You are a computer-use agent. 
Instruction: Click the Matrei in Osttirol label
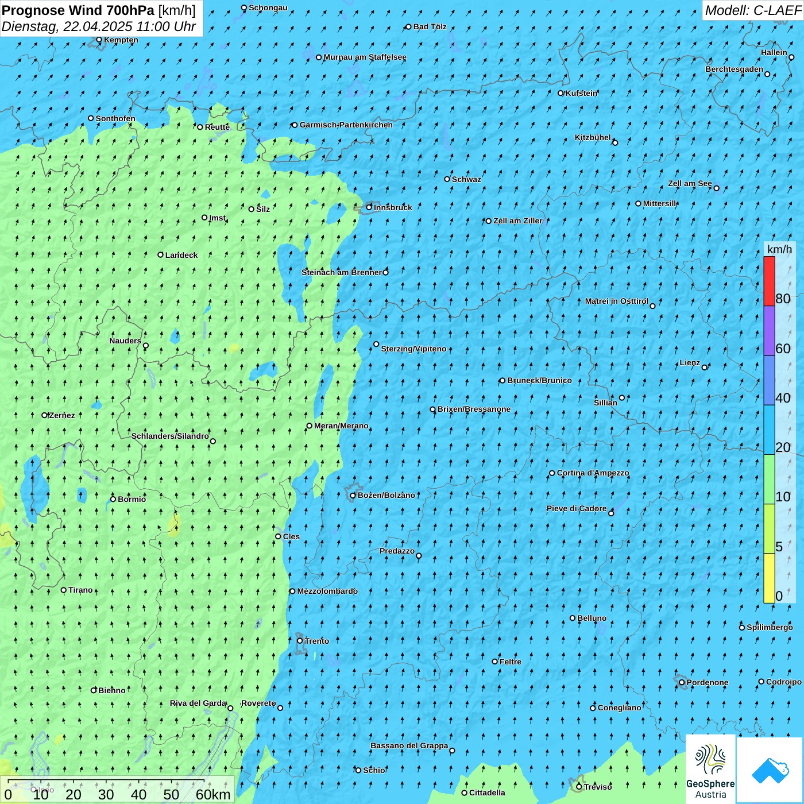click(x=617, y=301)
